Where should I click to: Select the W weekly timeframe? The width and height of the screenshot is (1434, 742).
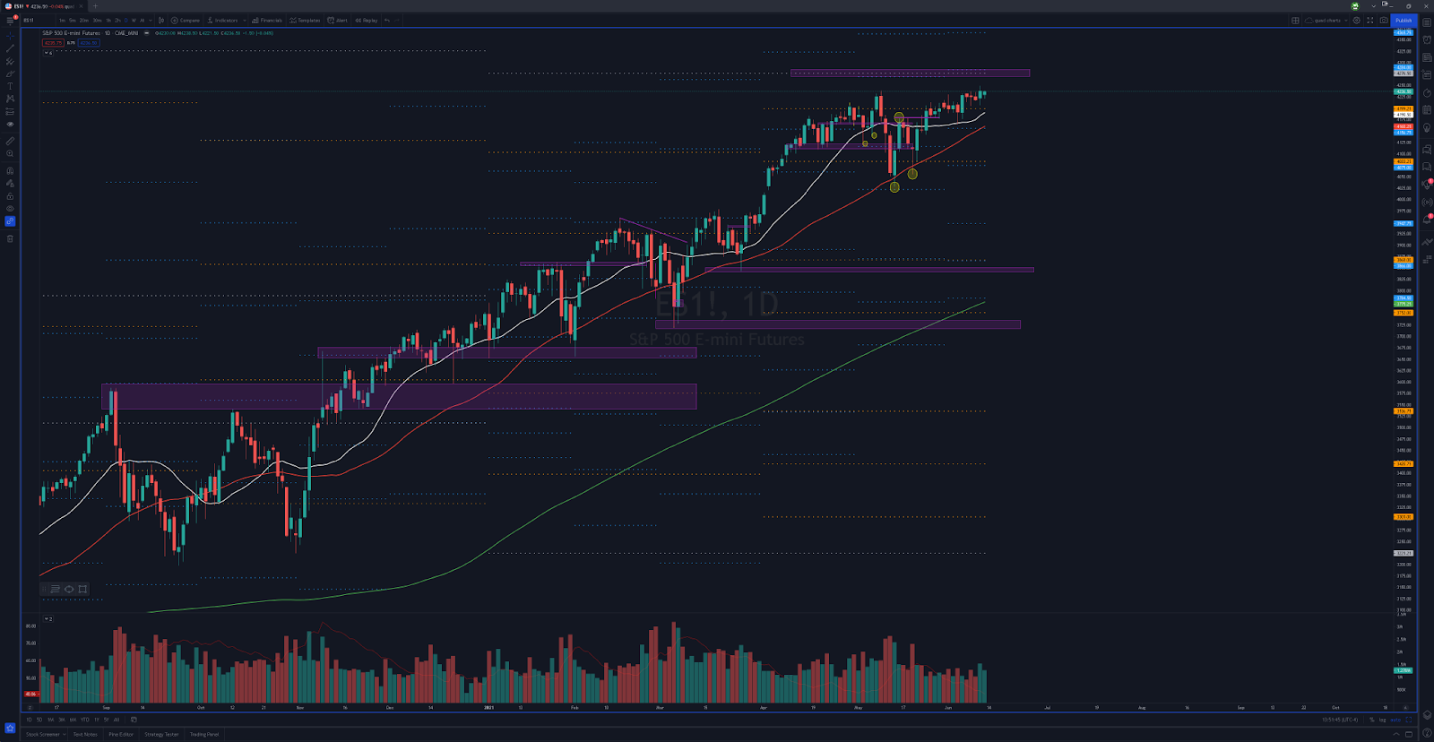pos(134,20)
